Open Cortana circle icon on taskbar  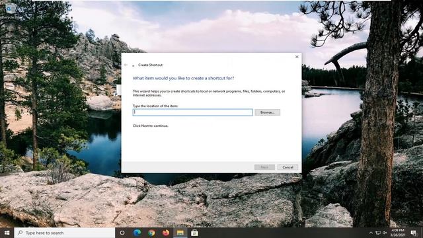click(122, 233)
